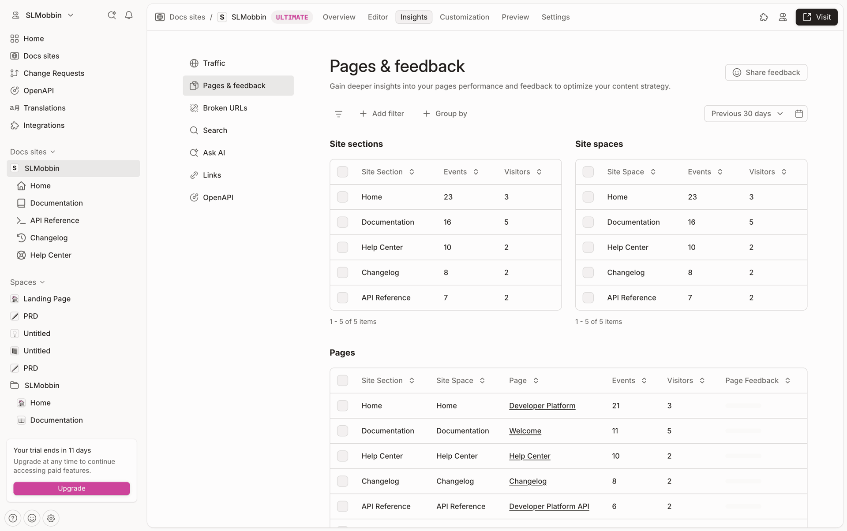Check the Developer Platform row in Pages table
Viewport: 847px width, 531px height.
[x=342, y=405]
